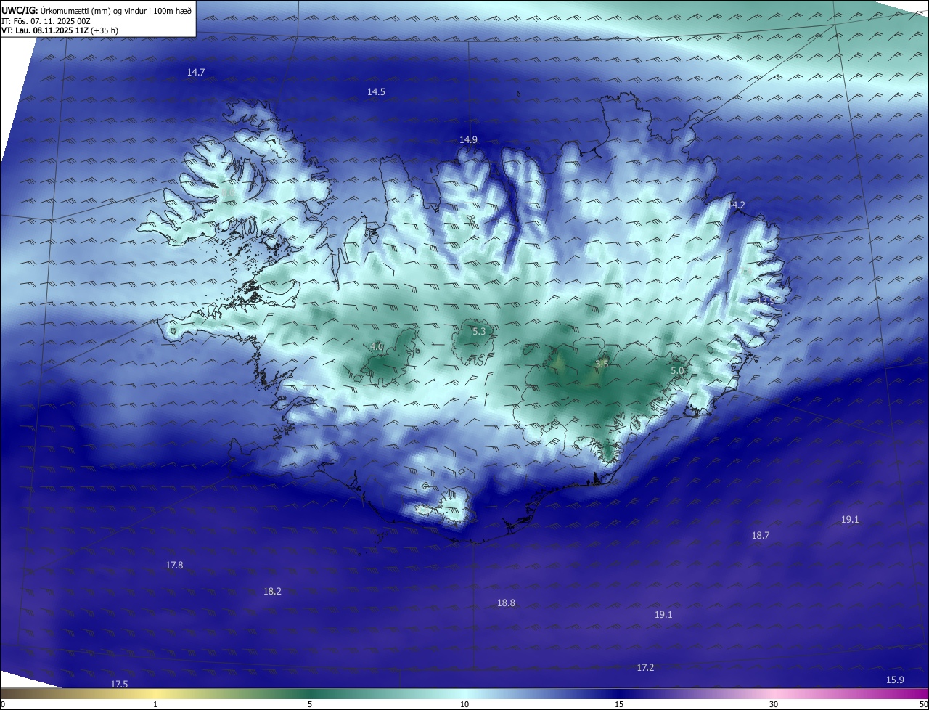Select the 13.9 value label on the east coast
The image size is (929, 710).
pos(766,300)
